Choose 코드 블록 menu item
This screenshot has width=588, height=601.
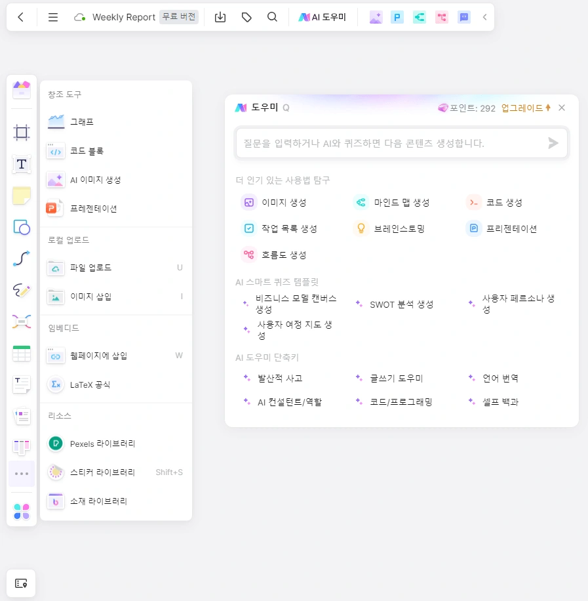pos(116,151)
